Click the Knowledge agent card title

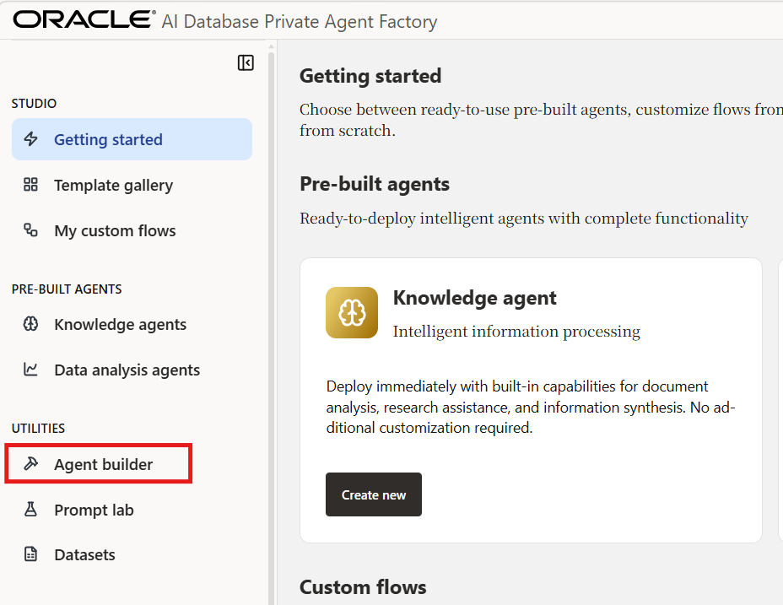click(474, 298)
